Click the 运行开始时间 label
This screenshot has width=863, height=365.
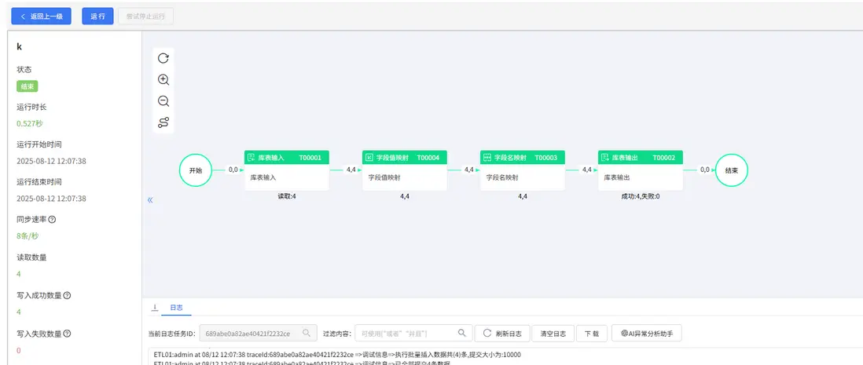[x=39, y=144]
